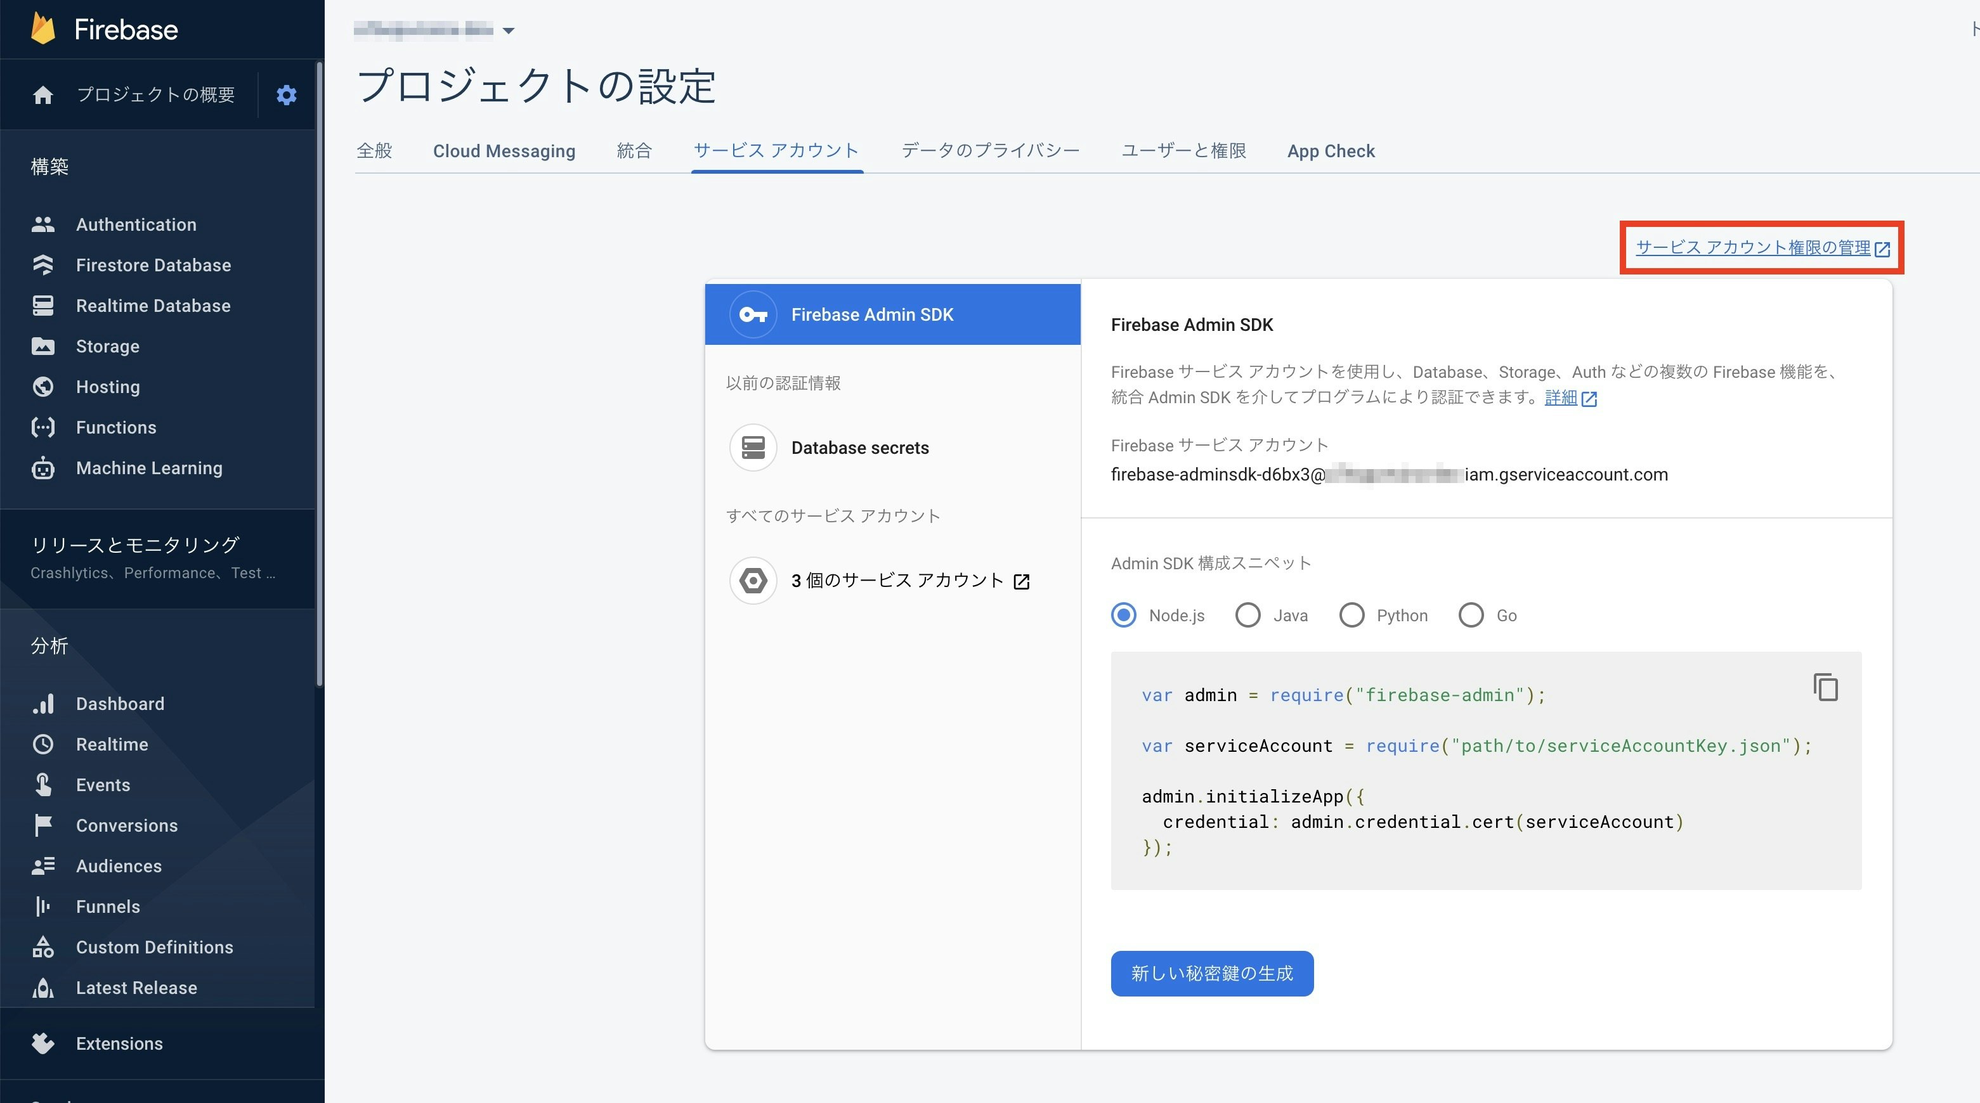
Task: Click the project settings gear icon
Action: pyautogui.click(x=286, y=95)
